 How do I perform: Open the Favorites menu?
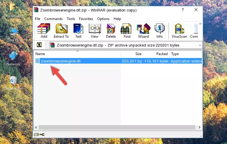86,19
